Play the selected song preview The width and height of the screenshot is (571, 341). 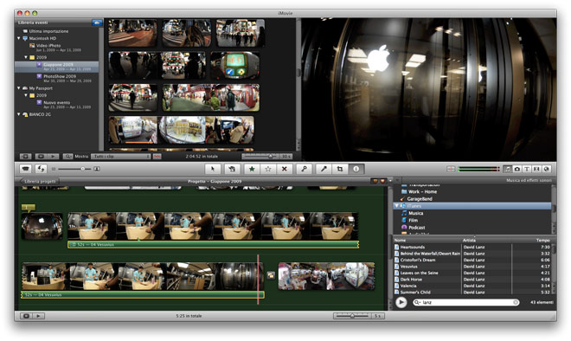(401, 302)
